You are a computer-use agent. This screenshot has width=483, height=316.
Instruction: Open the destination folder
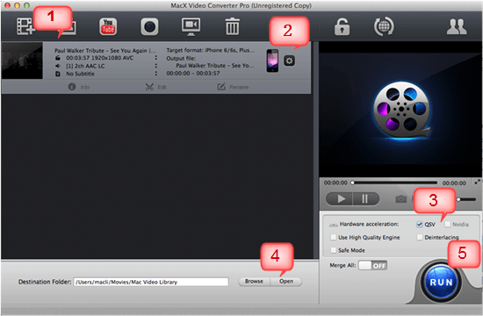(x=286, y=282)
